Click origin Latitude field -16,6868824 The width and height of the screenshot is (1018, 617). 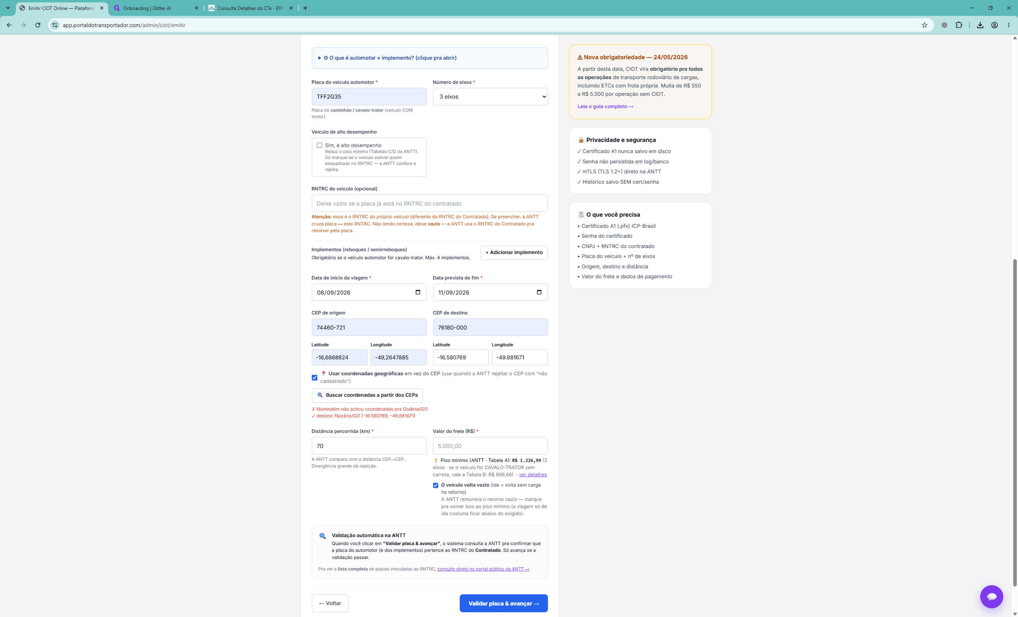tap(339, 357)
